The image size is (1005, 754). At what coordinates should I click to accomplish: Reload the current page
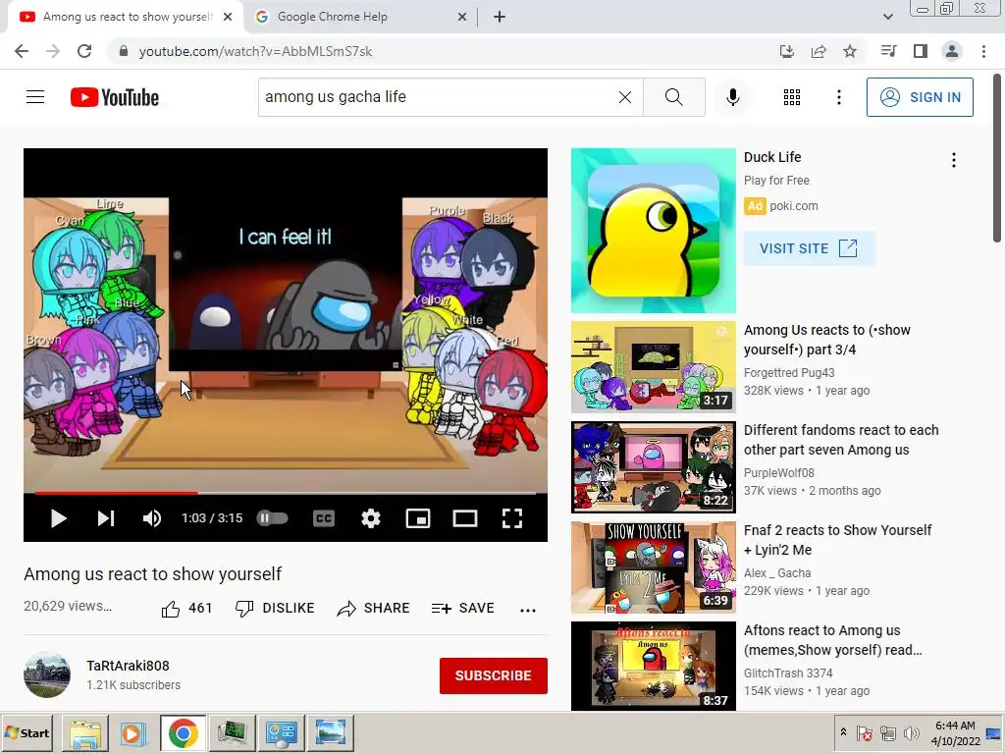coord(84,51)
